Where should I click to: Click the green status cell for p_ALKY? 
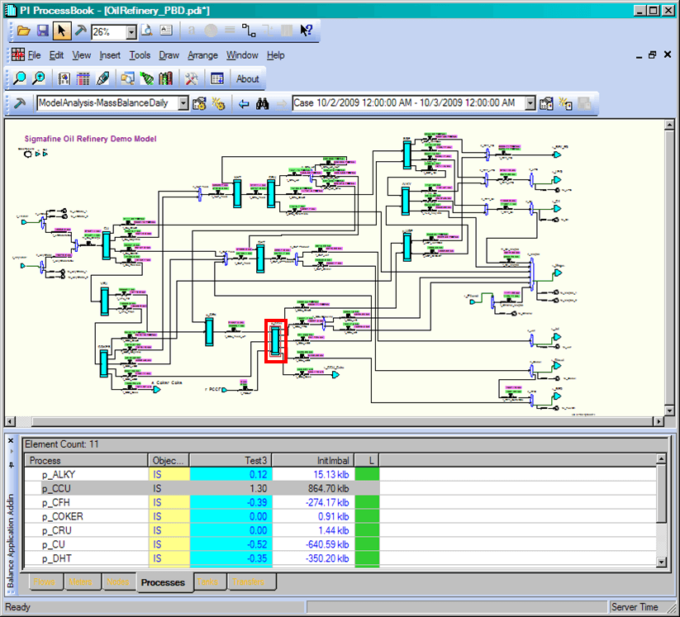367,474
